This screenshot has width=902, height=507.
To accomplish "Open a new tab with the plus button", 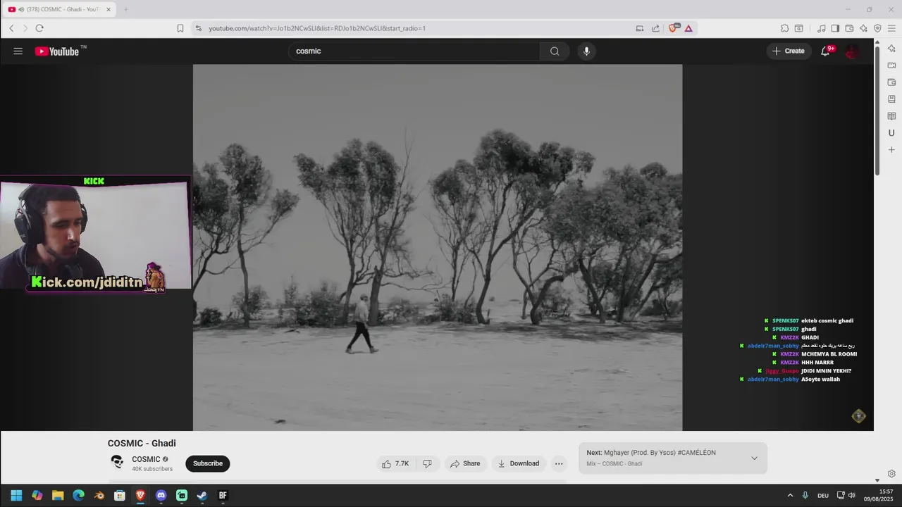I will 126,9.
